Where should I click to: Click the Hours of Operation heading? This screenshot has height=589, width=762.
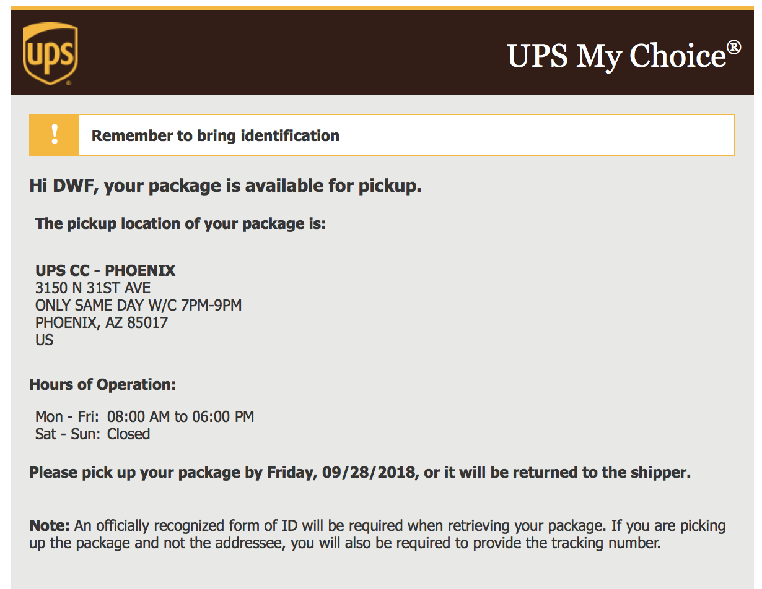coord(103,385)
